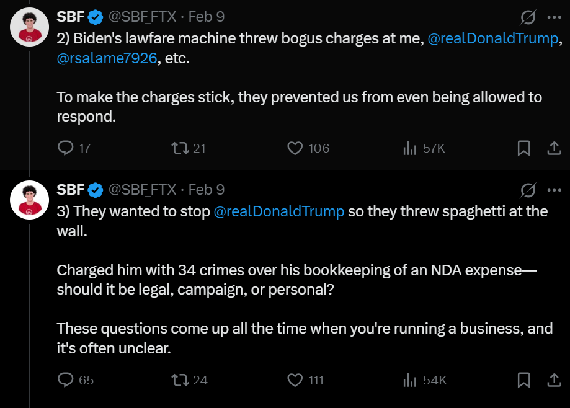Image resolution: width=570 pixels, height=408 pixels.
Task: Bookmark the tweet about bogus charges
Action: coord(523,148)
